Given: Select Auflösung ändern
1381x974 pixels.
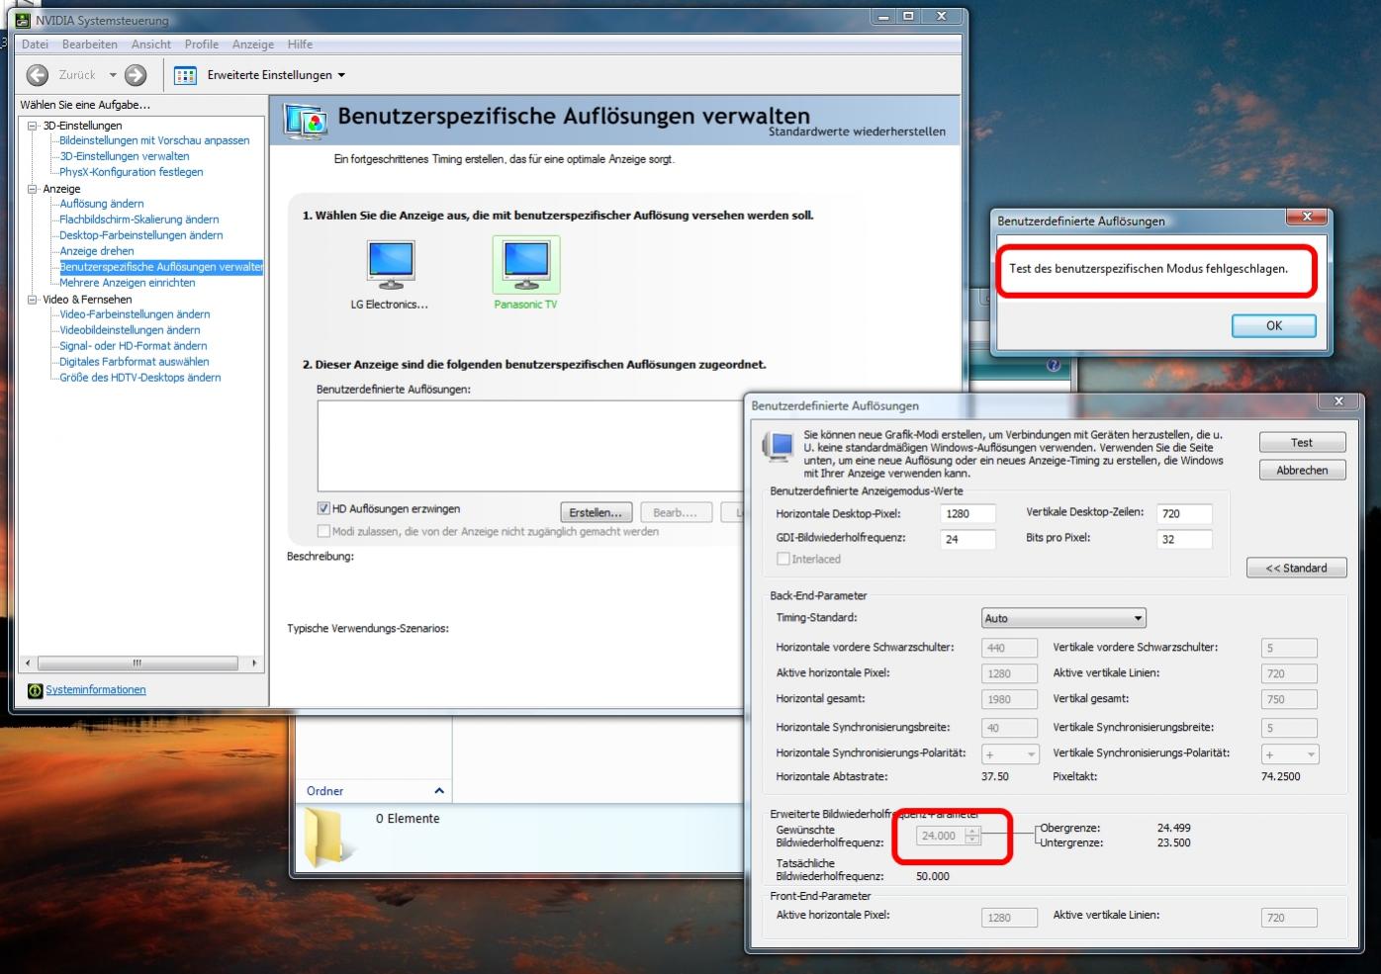Looking at the screenshot, I should click(102, 204).
